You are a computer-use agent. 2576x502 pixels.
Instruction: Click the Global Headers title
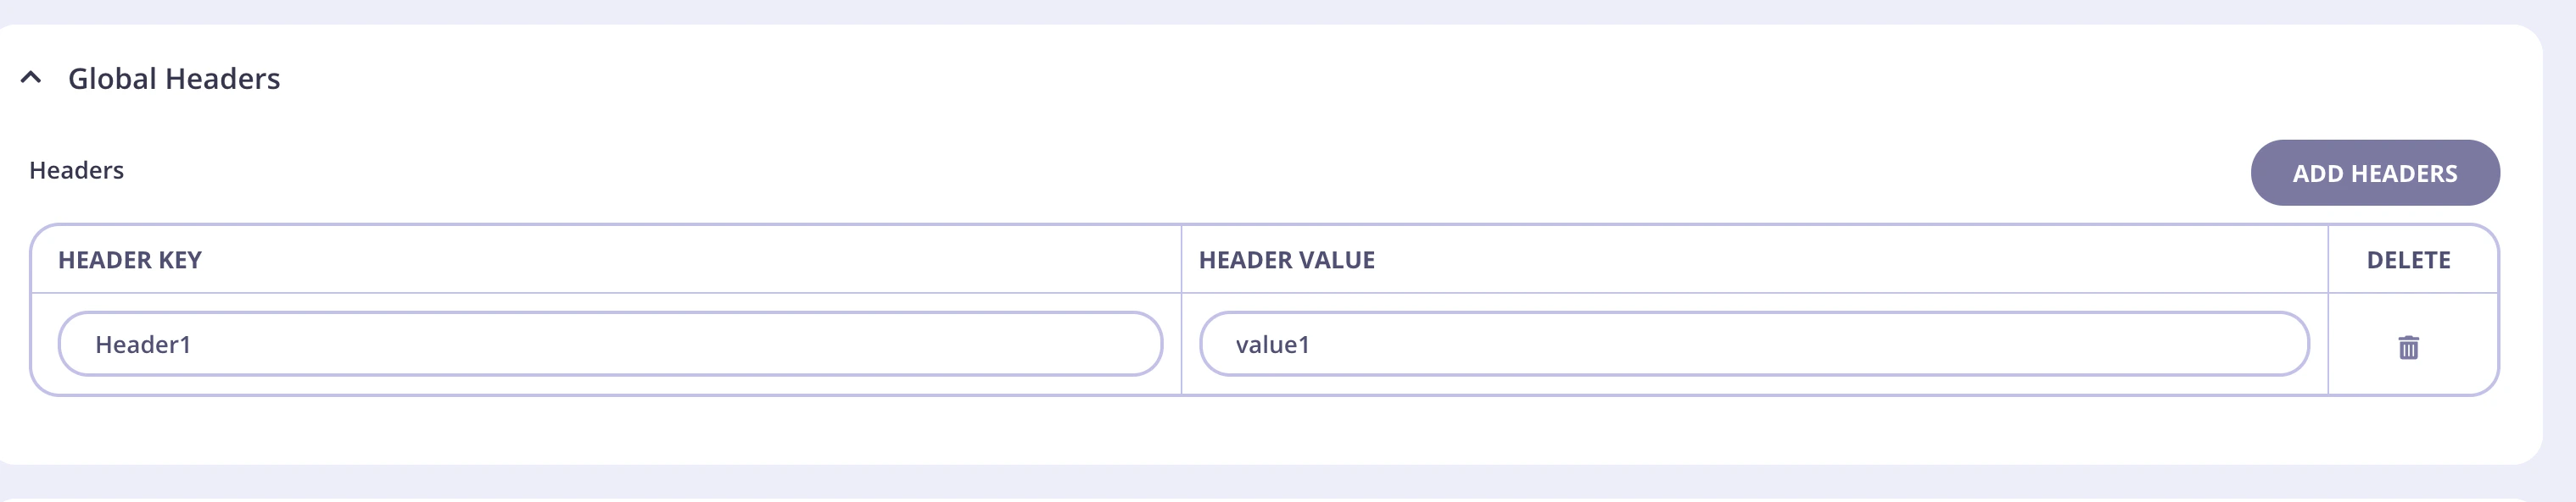click(x=173, y=77)
